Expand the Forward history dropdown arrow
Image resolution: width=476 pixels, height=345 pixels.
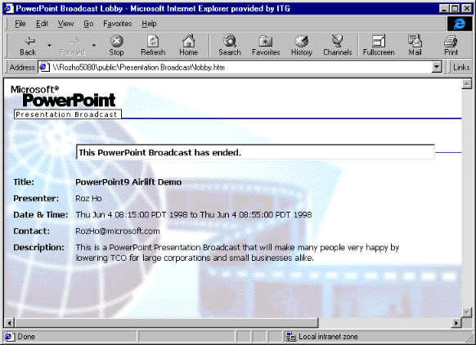(94, 45)
